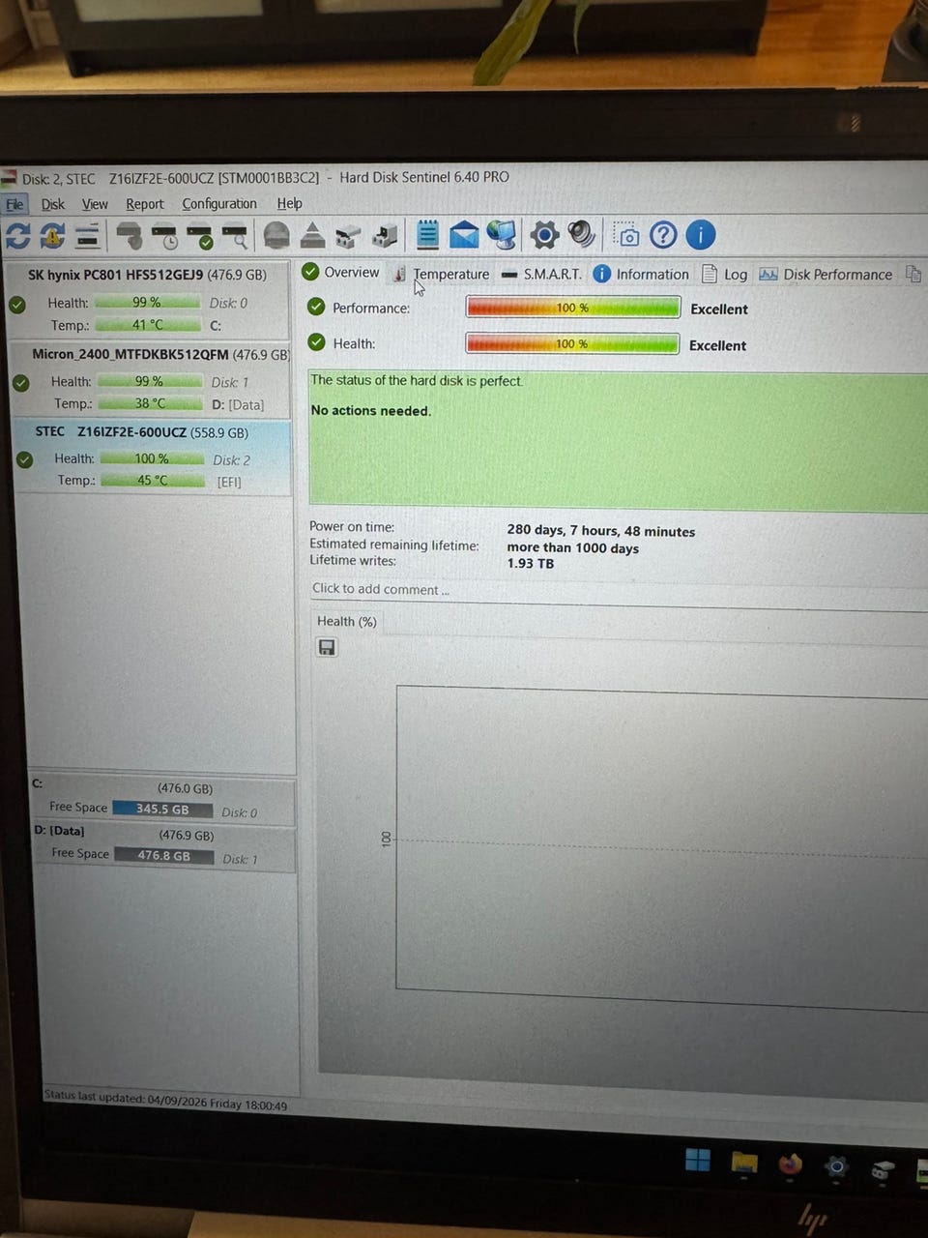Open the Report menu
Image resolution: width=928 pixels, height=1238 pixels.
145,204
